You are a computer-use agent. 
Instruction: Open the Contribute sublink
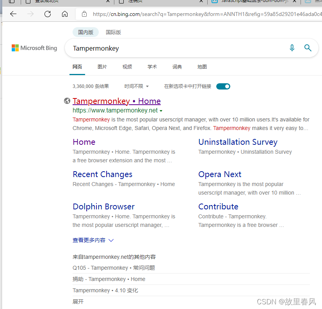coord(218,207)
